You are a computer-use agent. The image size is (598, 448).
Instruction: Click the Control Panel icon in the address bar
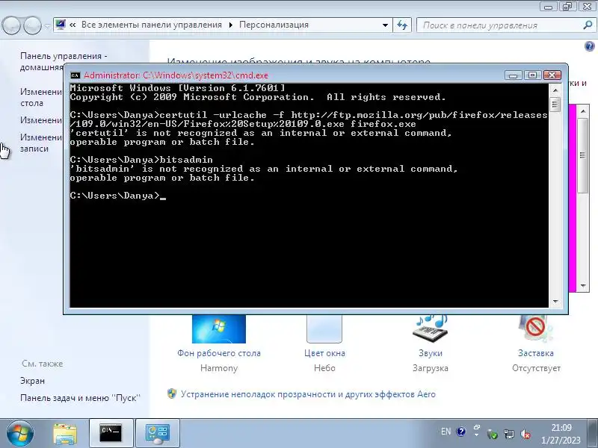(x=61, y=25)
